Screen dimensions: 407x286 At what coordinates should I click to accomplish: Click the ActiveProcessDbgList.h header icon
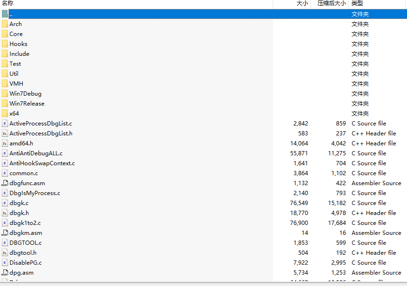coord(5,134)
